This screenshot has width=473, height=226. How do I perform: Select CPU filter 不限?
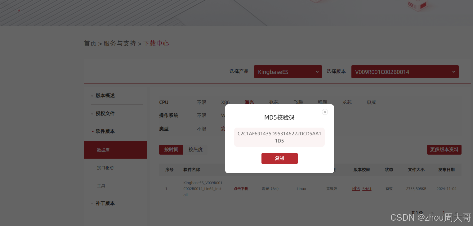pos(202,102)
